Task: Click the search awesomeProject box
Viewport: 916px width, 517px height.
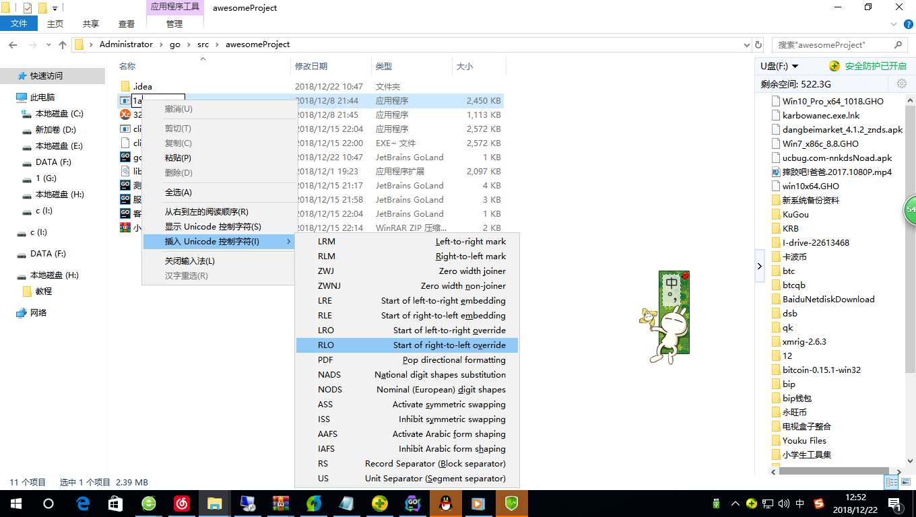Action: tap(832, 45)
